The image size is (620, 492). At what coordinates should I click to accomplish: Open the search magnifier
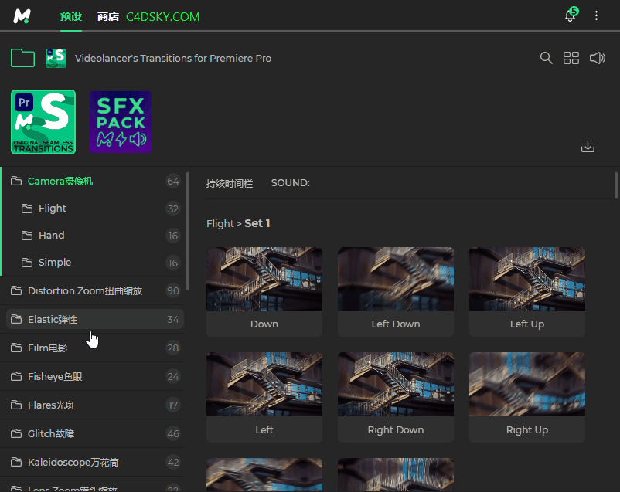click(x=546, y=58)
